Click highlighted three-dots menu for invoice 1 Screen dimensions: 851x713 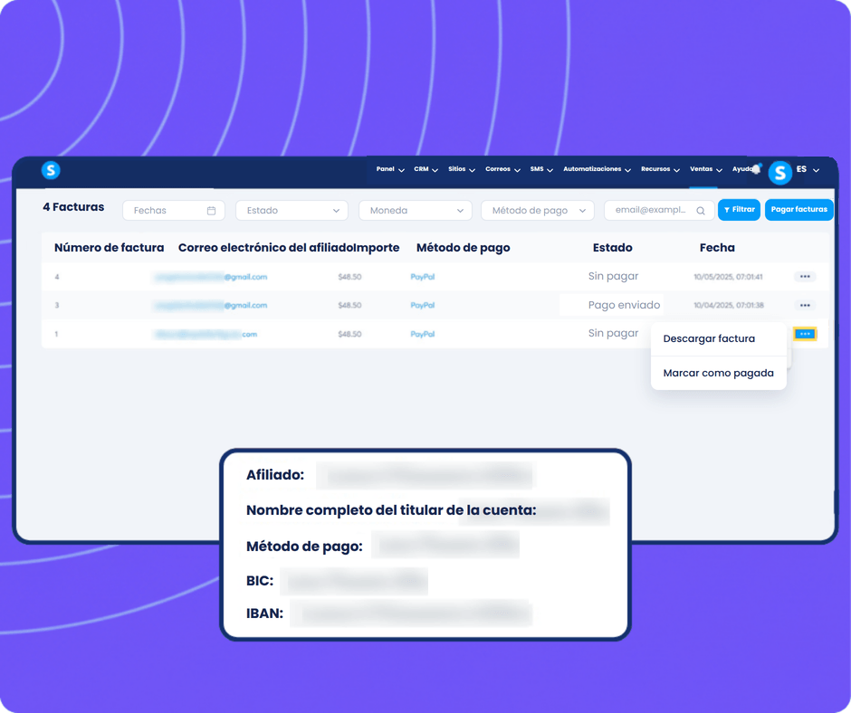pyautogui.click(x=805, y=334)
